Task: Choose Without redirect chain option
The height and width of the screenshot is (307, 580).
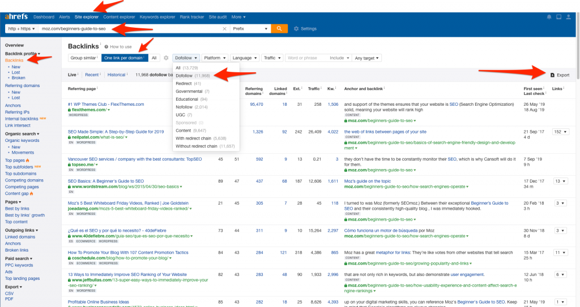Action: point(206,146)
